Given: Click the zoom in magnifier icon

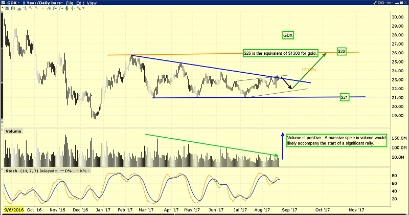Looking at the screenshot, I should 30,8.
